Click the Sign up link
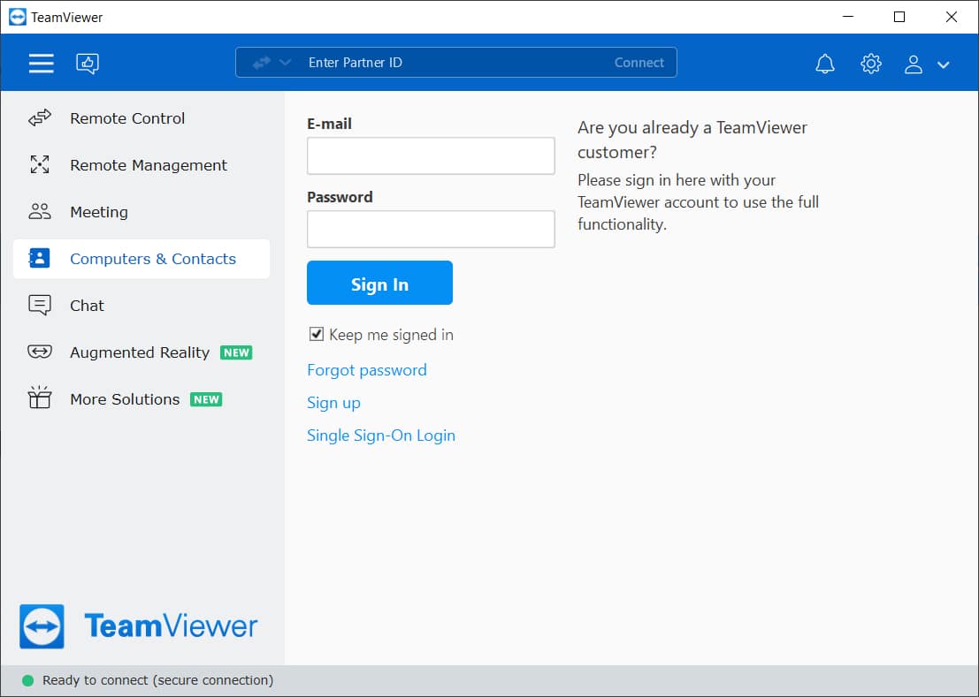979x697 pixels. (333, 403)
